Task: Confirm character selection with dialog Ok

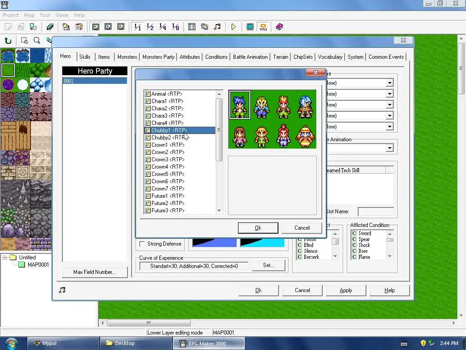Action: [258, 228]
